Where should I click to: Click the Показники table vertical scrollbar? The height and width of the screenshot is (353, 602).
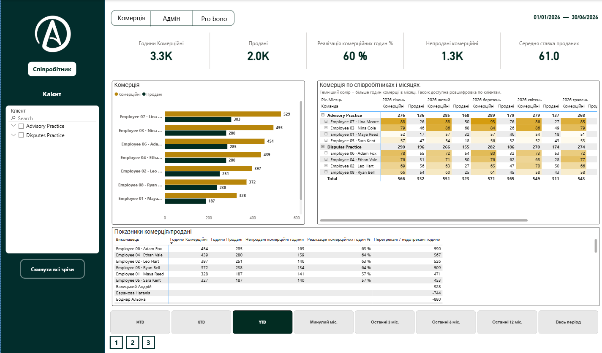click(596, 245)
